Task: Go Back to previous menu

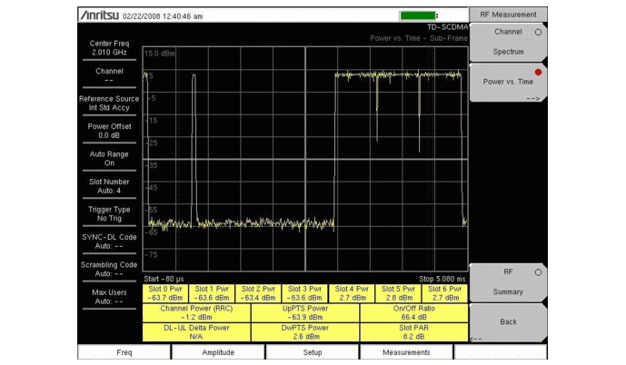Action: pyautogui.click(x=508, y=322)
